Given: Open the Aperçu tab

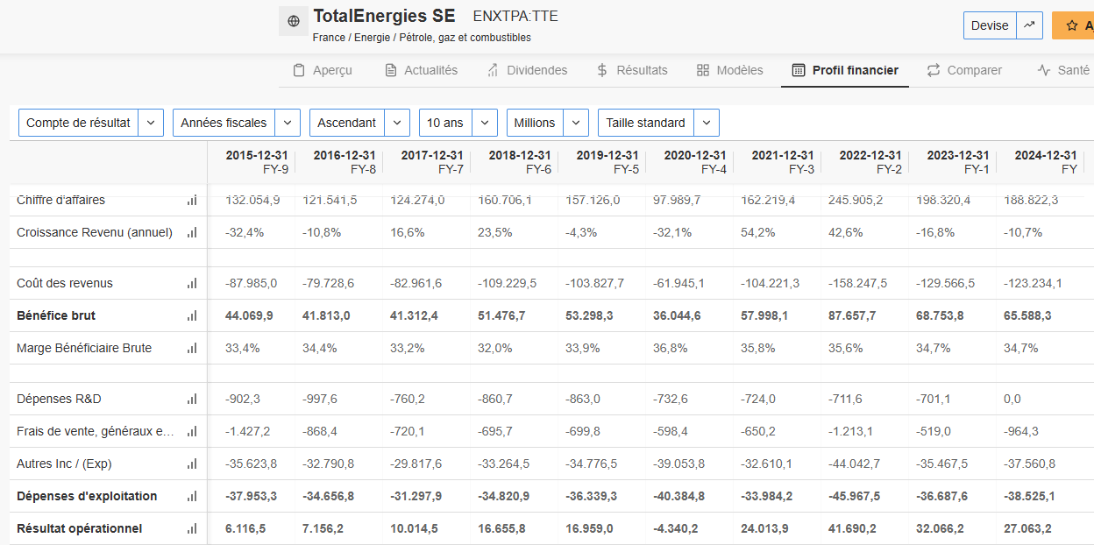Looking at the screenshot, I should click(322, 70).
